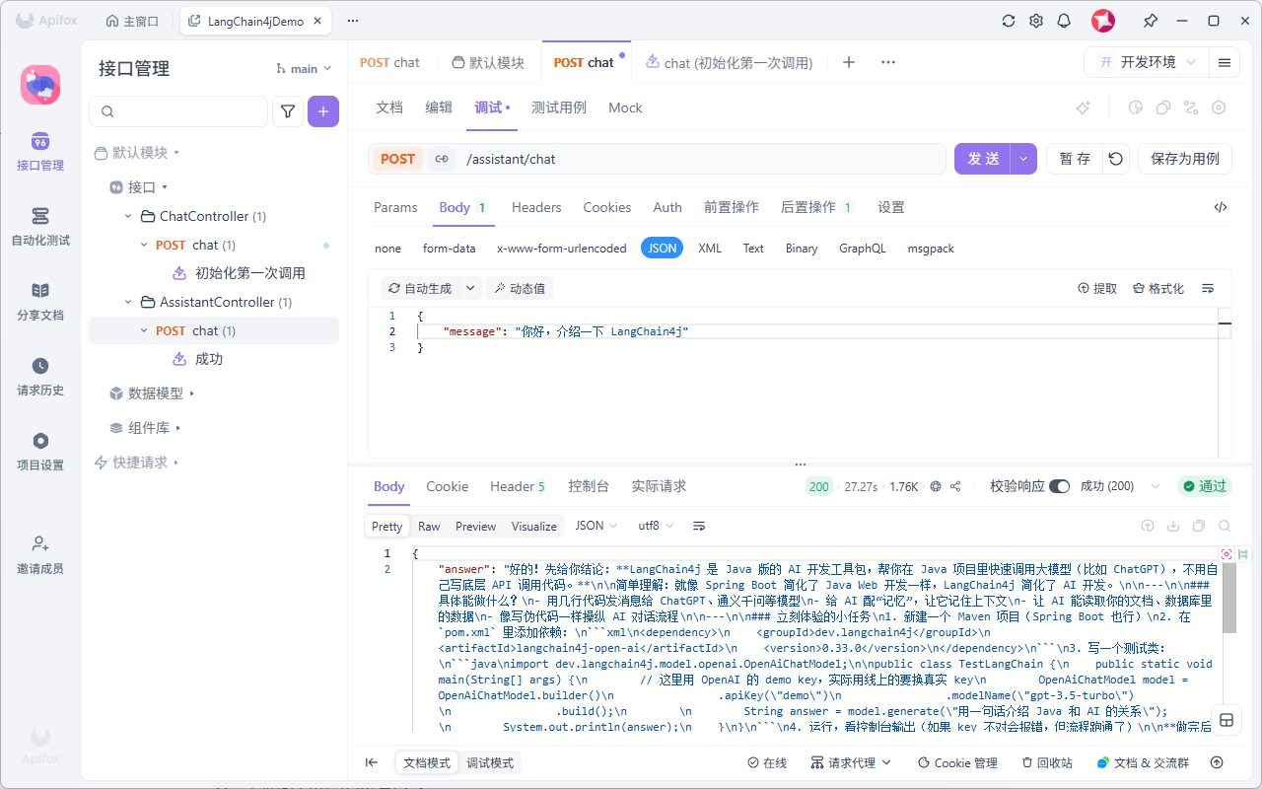
Task: Copy response body icon
Action: pyautogui.click(x=1199, y=526)
